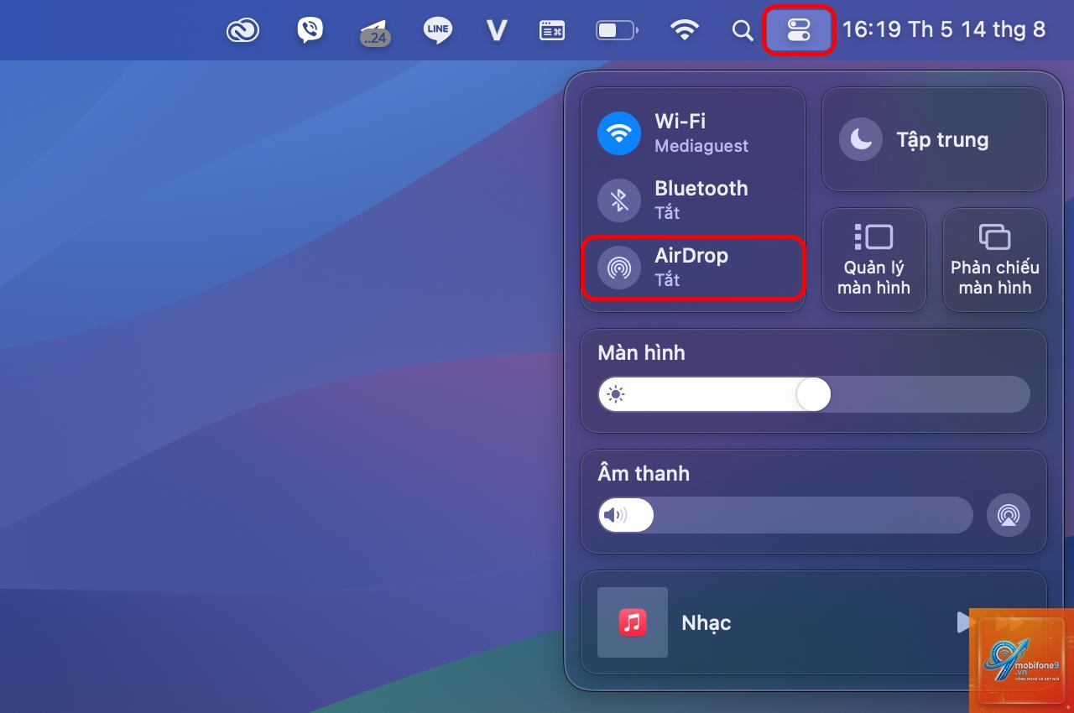1074x713 pixels.
Task: Open Bluetooth Tắt settings label
Action: [x=701, y=200]
